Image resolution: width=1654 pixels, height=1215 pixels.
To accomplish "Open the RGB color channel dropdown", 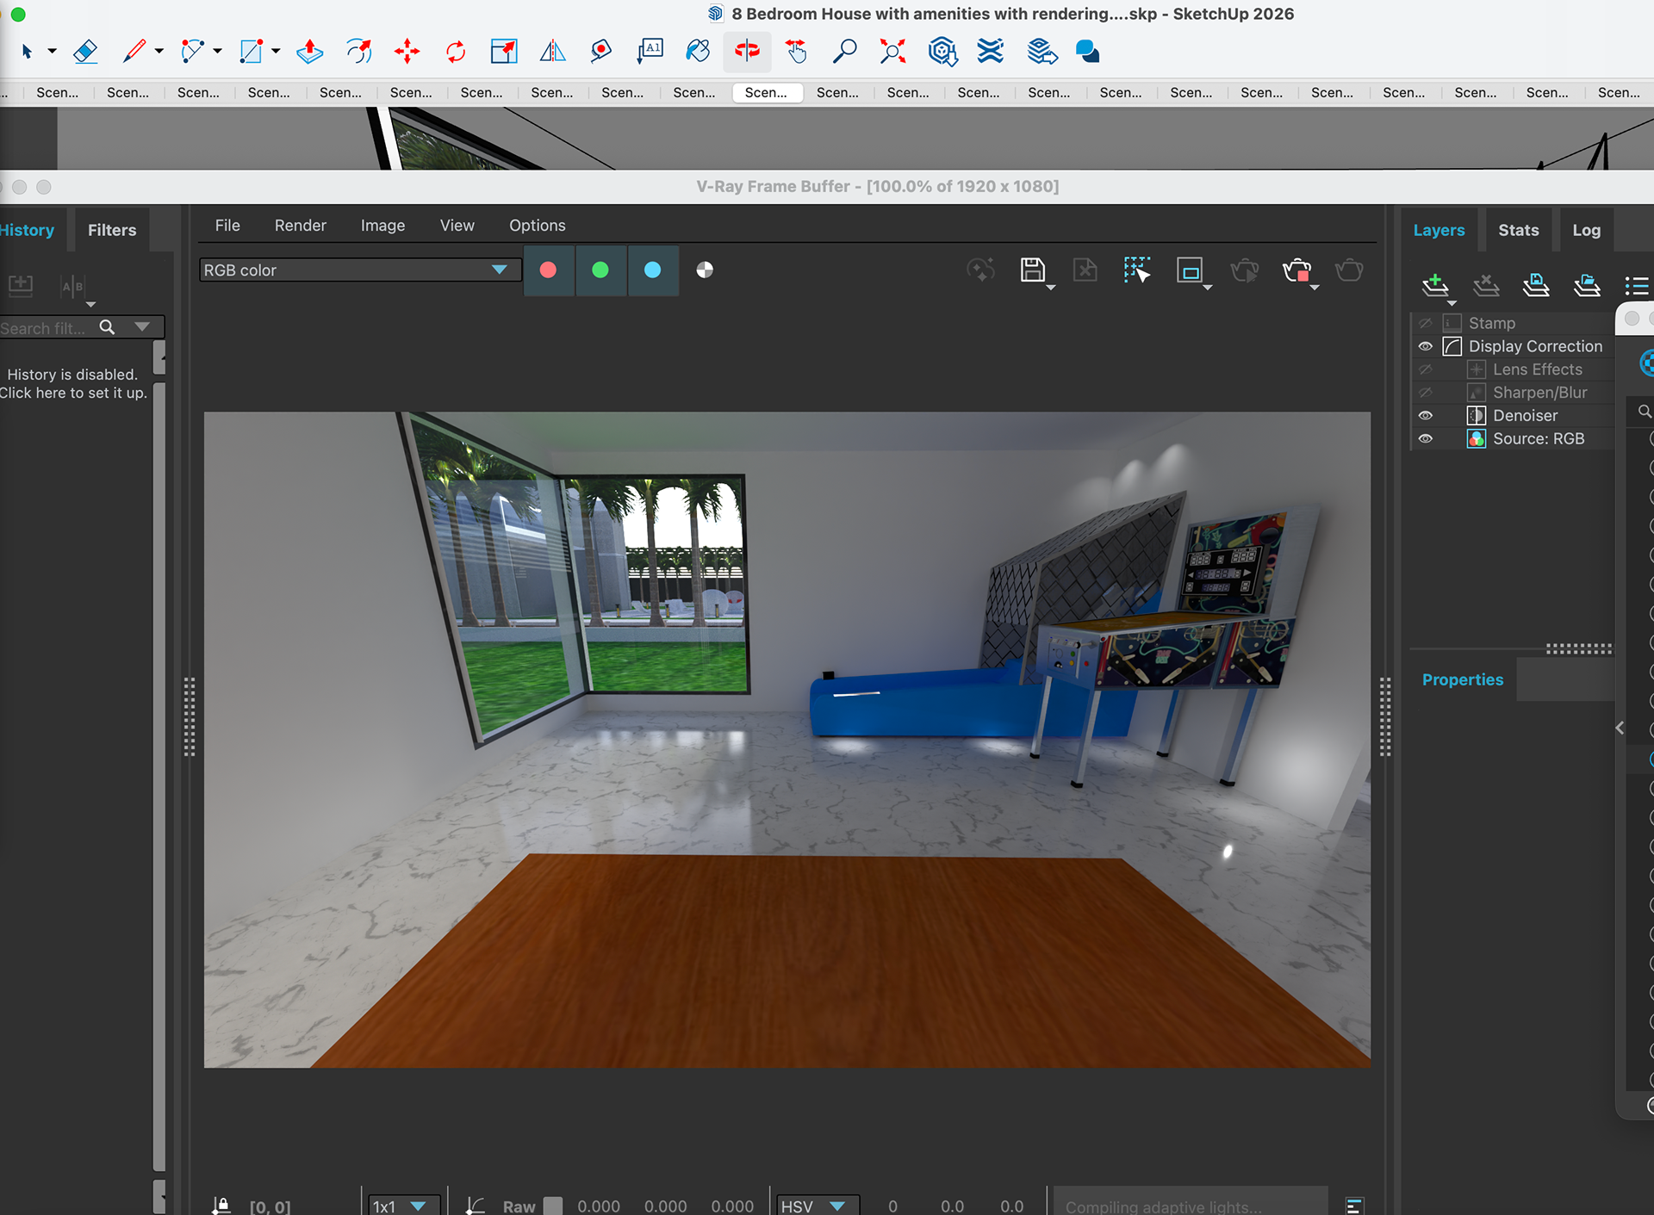I will click(x=356, y=270).
